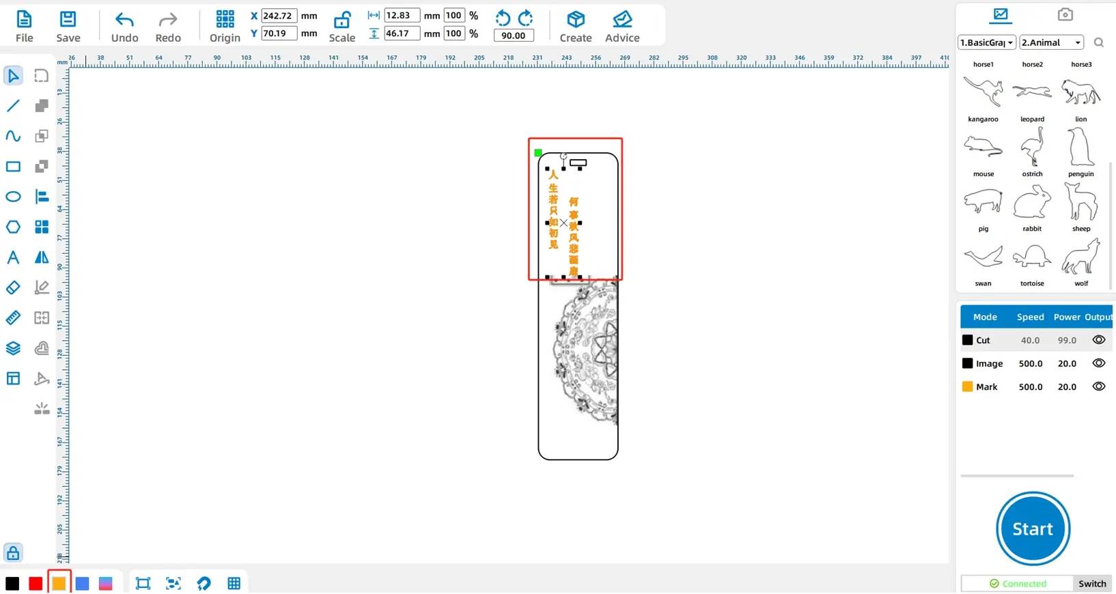Hide the Cut layer output

pyautogui.click(x=1098, y=340)
